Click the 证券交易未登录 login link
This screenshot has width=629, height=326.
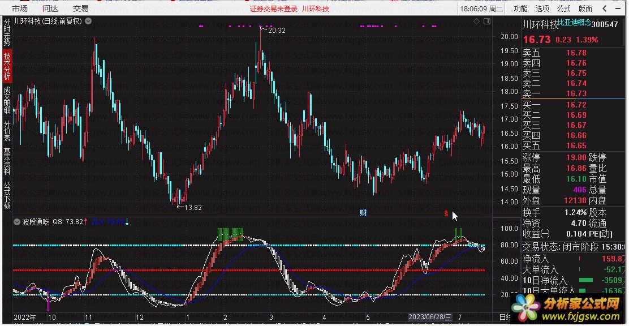274,9
